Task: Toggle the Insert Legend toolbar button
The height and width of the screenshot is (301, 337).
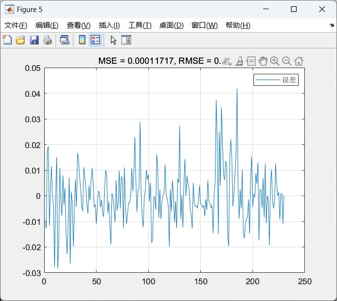Action: pos(95,40)
